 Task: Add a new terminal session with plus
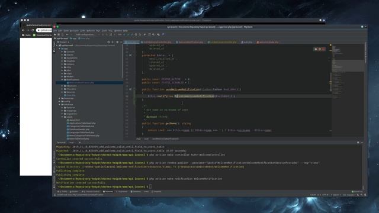click(x=79, y=143)
